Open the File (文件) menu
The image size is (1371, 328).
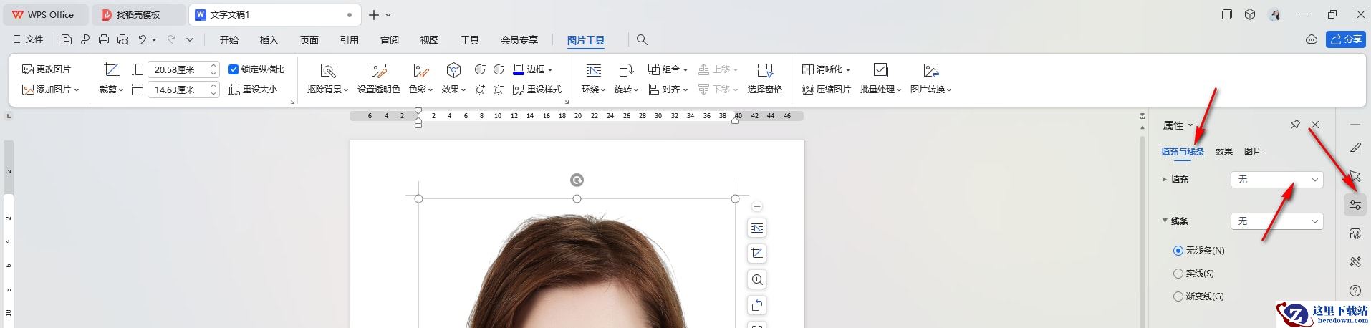pos(29,40)
